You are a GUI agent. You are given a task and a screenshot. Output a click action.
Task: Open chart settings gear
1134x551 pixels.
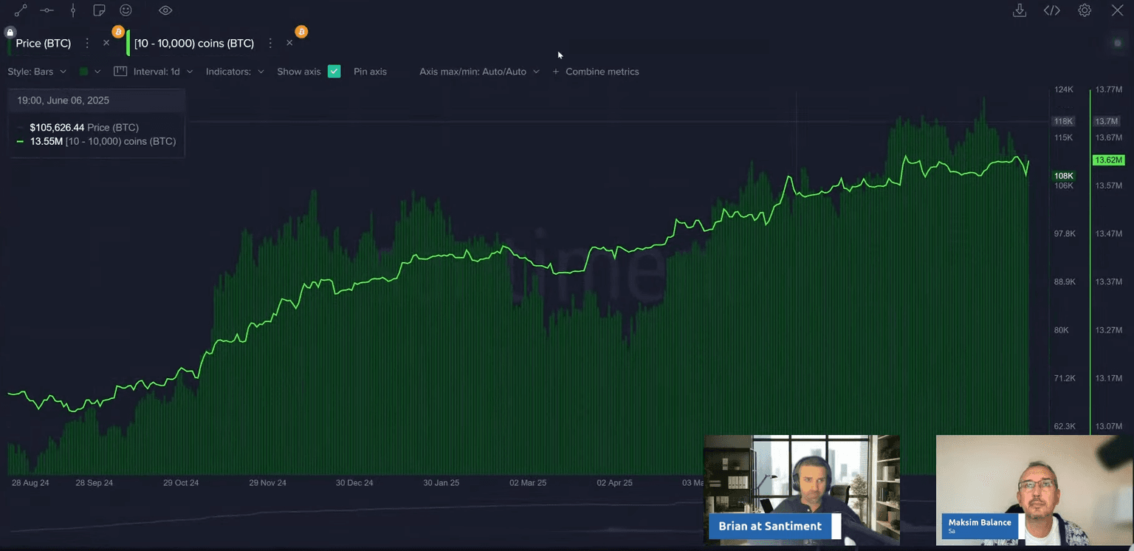(1085, 10)
